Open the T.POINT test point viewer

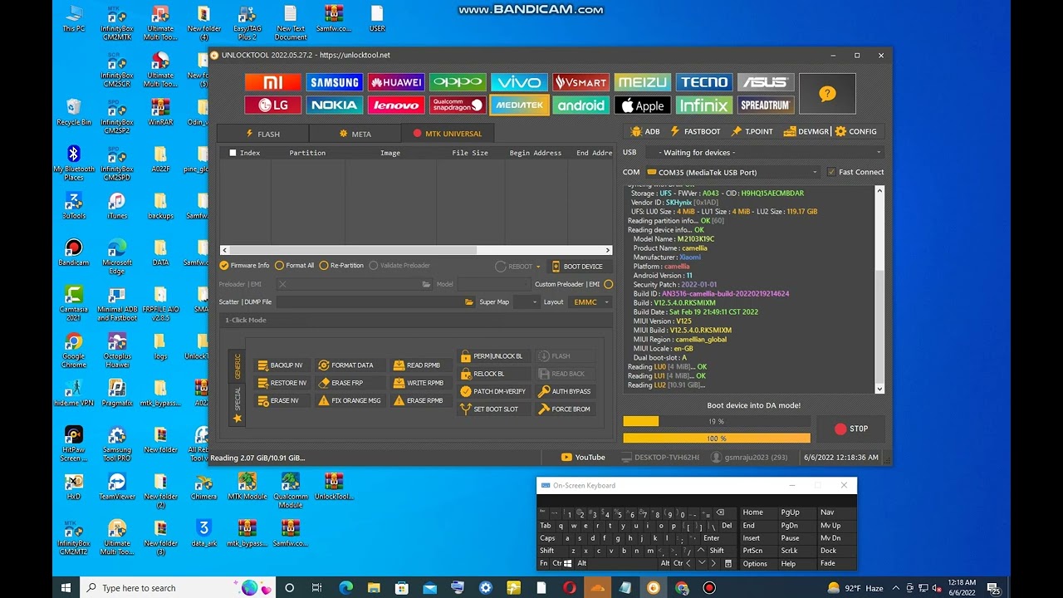coord(752,131)
